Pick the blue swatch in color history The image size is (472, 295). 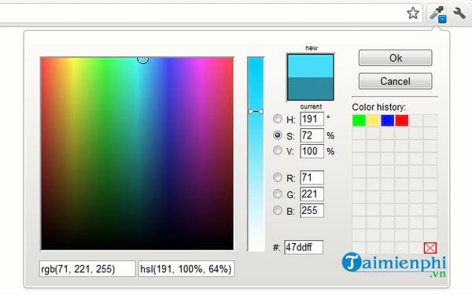[x=387, y=120]
